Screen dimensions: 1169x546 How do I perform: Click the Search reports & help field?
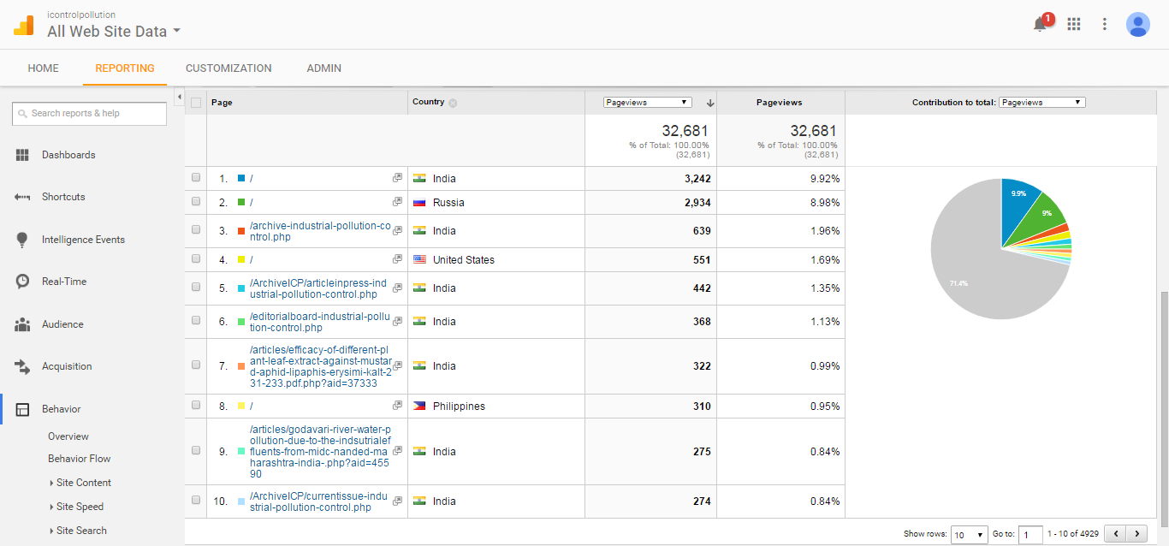pos(90,114)
